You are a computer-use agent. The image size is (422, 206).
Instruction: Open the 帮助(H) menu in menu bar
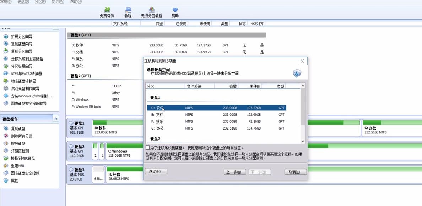[76, 2]
